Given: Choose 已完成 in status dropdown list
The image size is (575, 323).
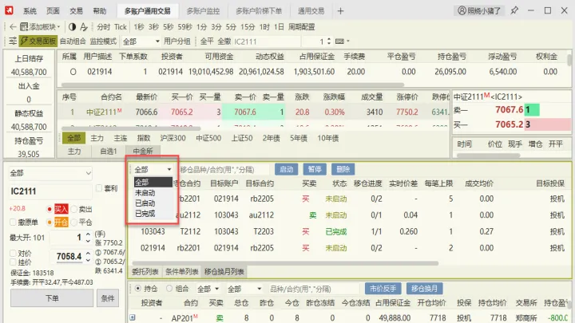Looking at the screenshot, I should click(153, 214).
